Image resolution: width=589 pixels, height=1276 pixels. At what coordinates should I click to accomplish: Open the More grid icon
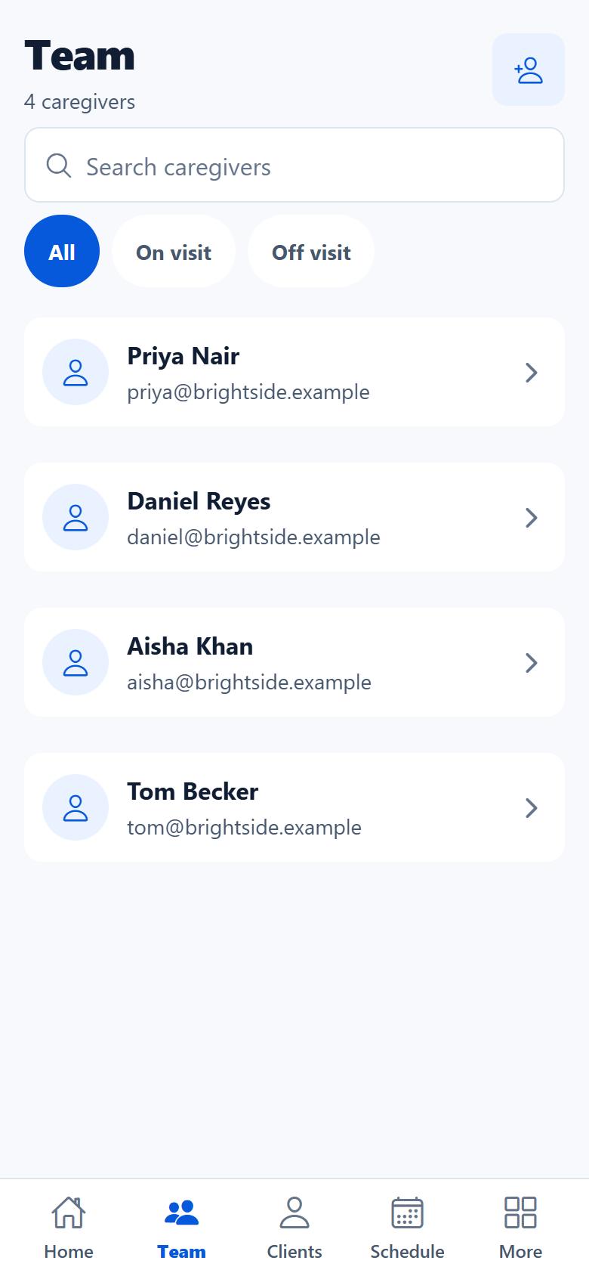coord(520,1212)
